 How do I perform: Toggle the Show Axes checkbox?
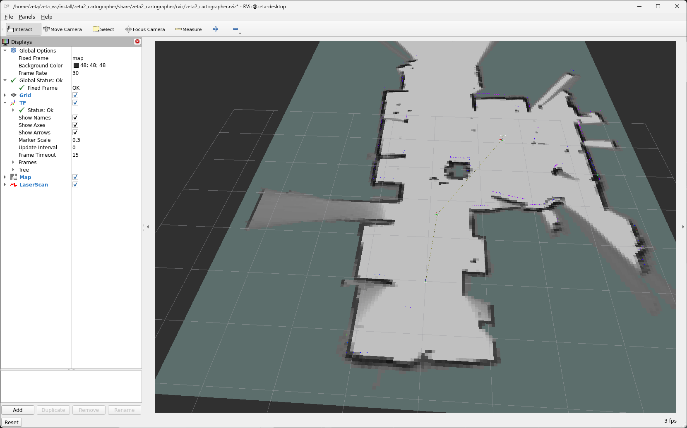click(75, 125)
